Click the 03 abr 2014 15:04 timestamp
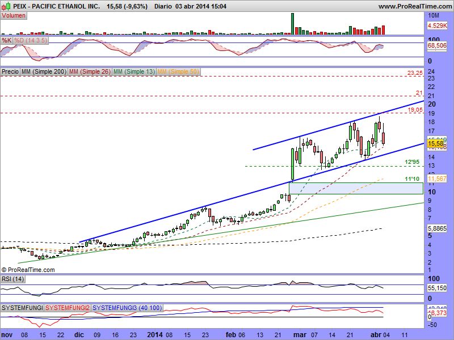 coord(201,6)
